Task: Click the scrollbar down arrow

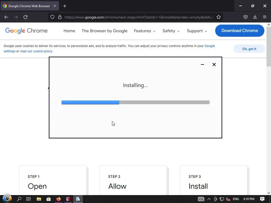Action: pyautogui.click(x=269, y=193)
